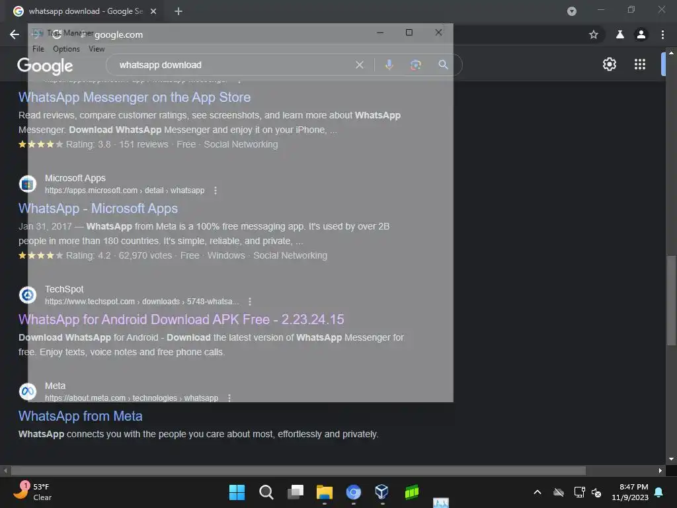Viewport: 677px width, 508px height.
Task: Submit search with magnifier icon
Action: [443, 65]
